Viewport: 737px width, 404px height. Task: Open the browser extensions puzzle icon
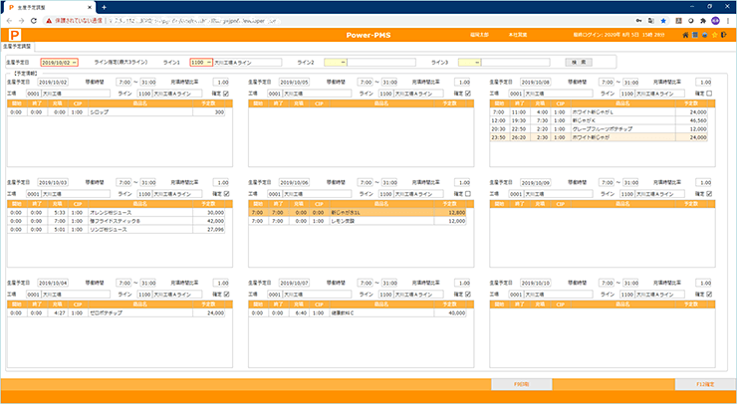(x=703, y=21)
